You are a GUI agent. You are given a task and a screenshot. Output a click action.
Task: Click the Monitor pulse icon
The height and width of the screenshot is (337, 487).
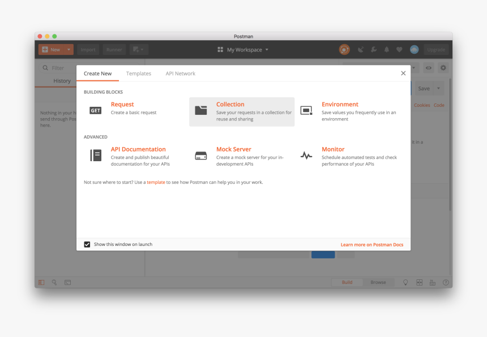coord(306,155)
